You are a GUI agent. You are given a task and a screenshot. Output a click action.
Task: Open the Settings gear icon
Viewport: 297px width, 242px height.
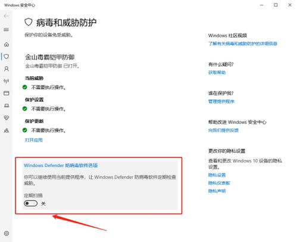click(7, 233)
